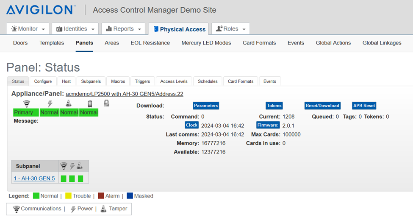Expand the Identities dropdown menu
Screen dimensions: 413x223
[x=75, y=29]
